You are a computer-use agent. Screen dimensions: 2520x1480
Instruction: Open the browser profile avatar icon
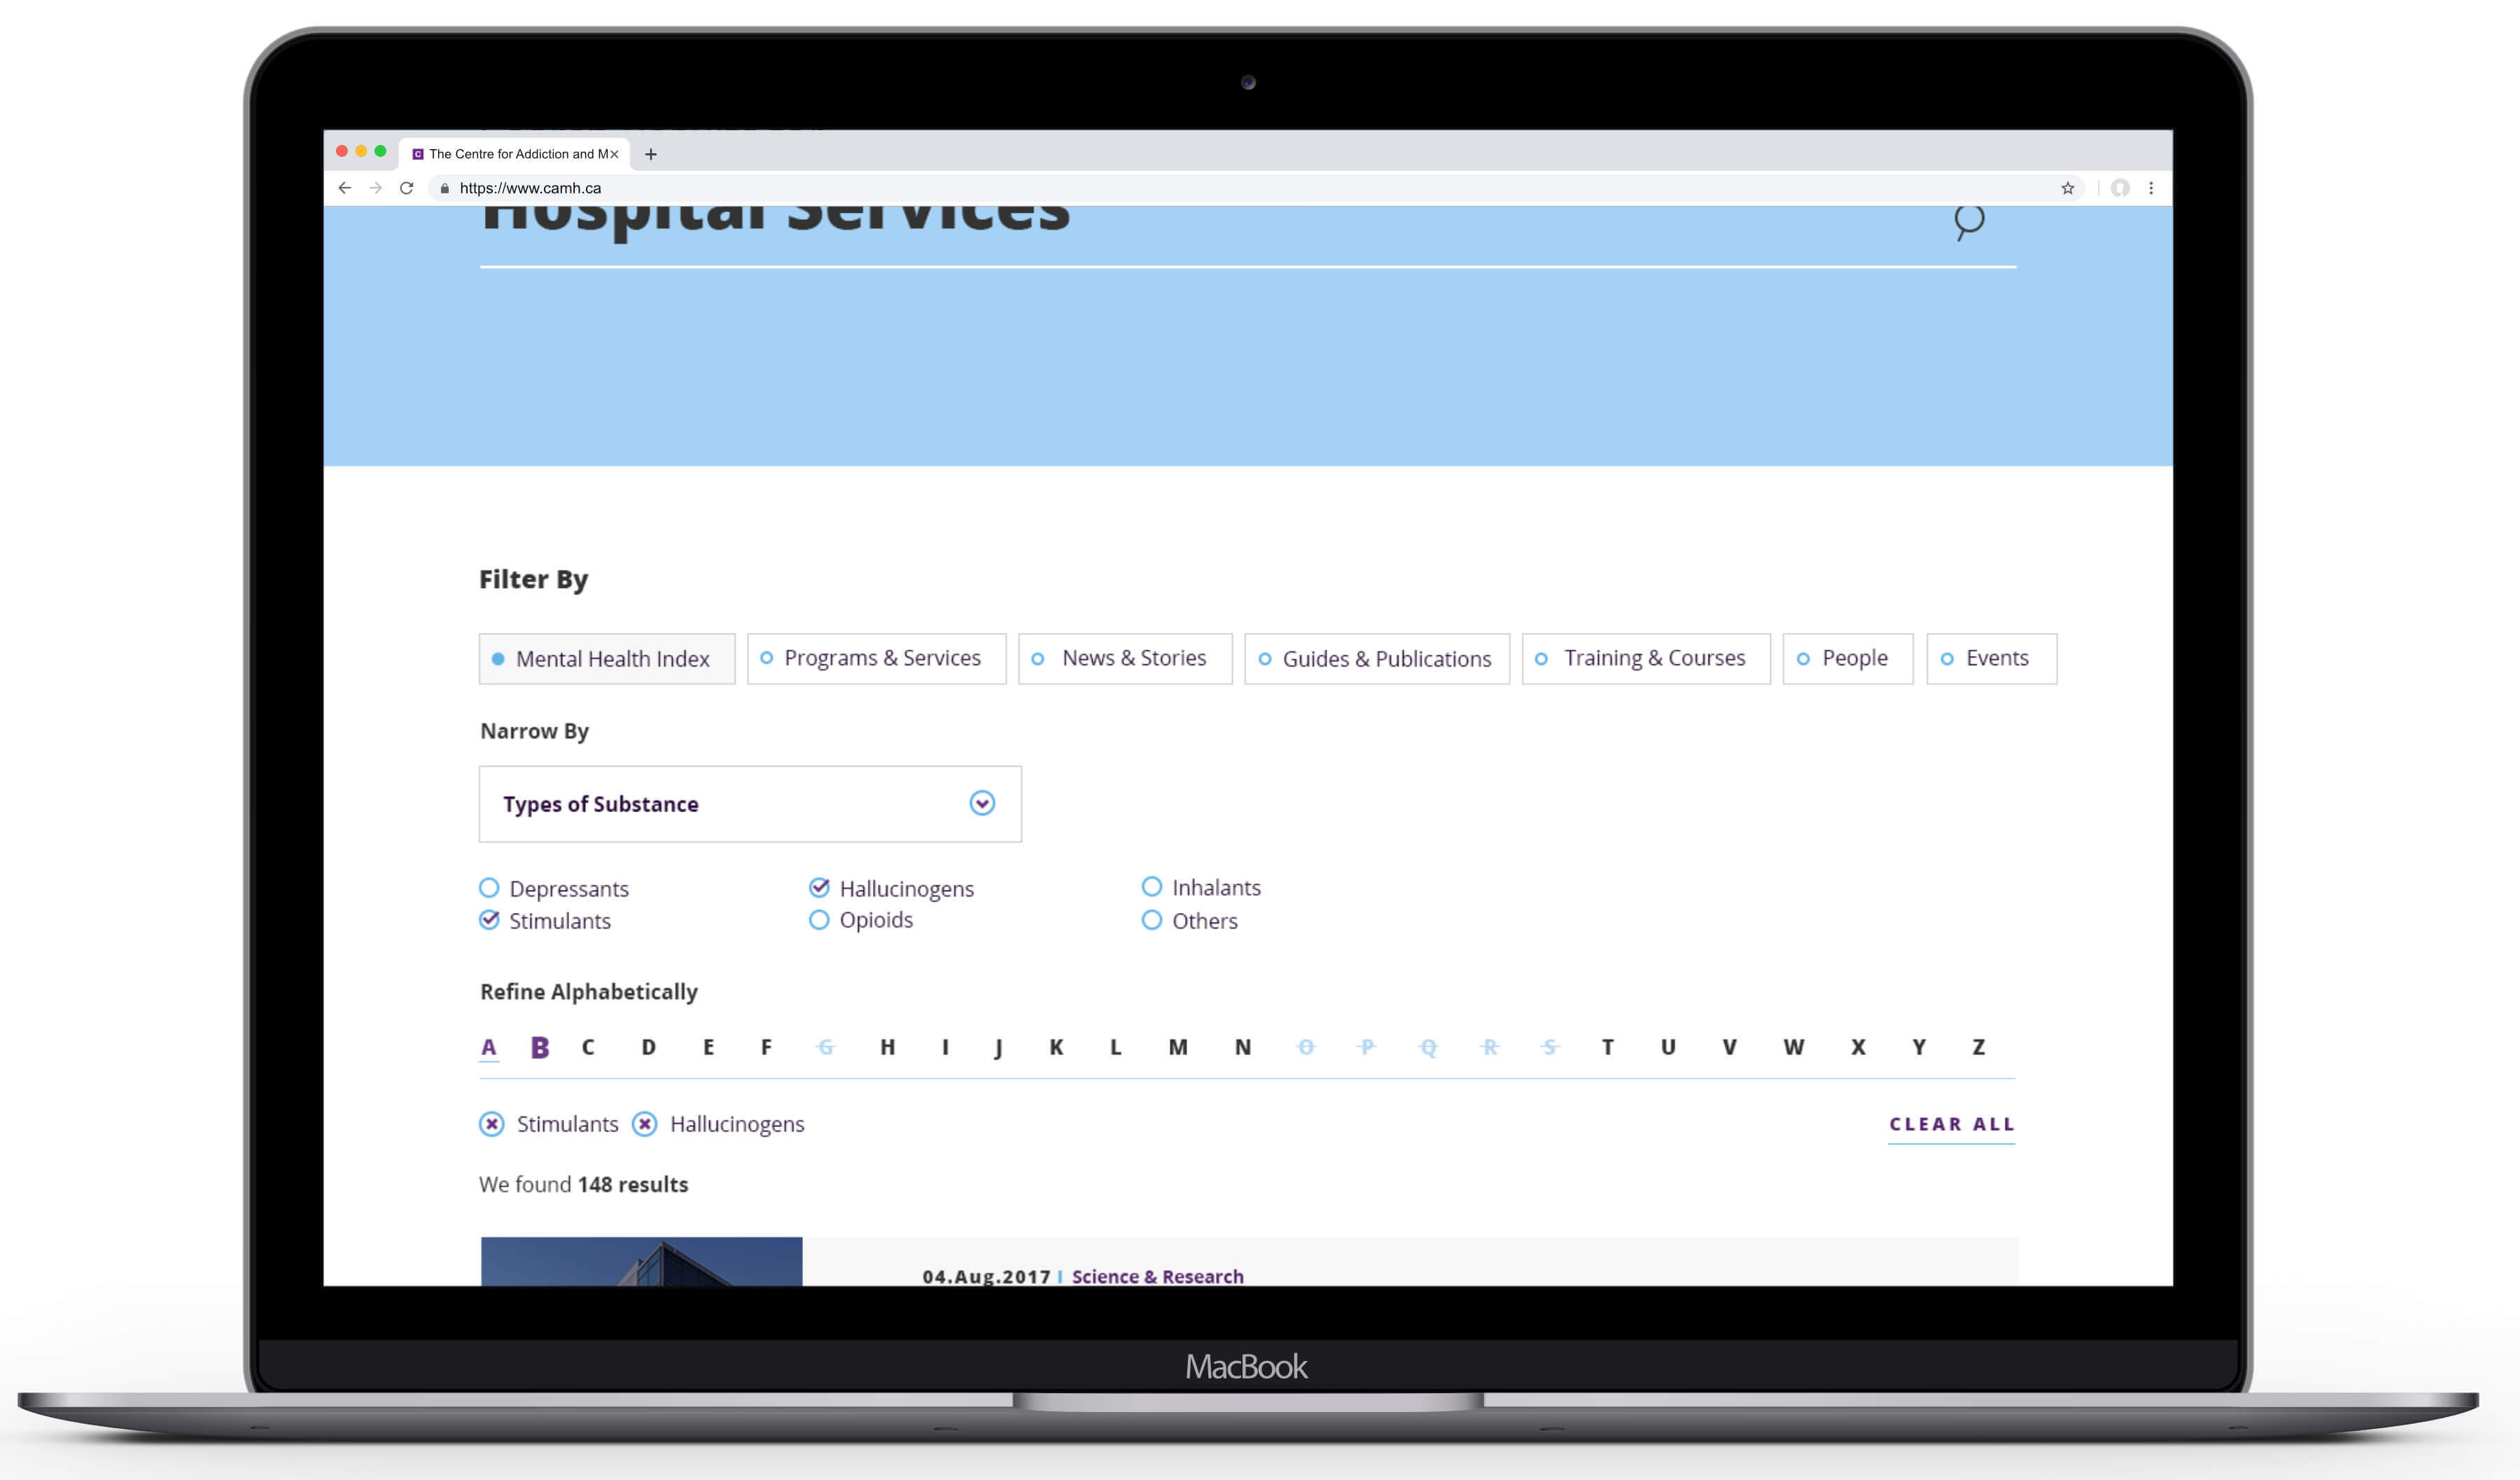pos(2119,188)
